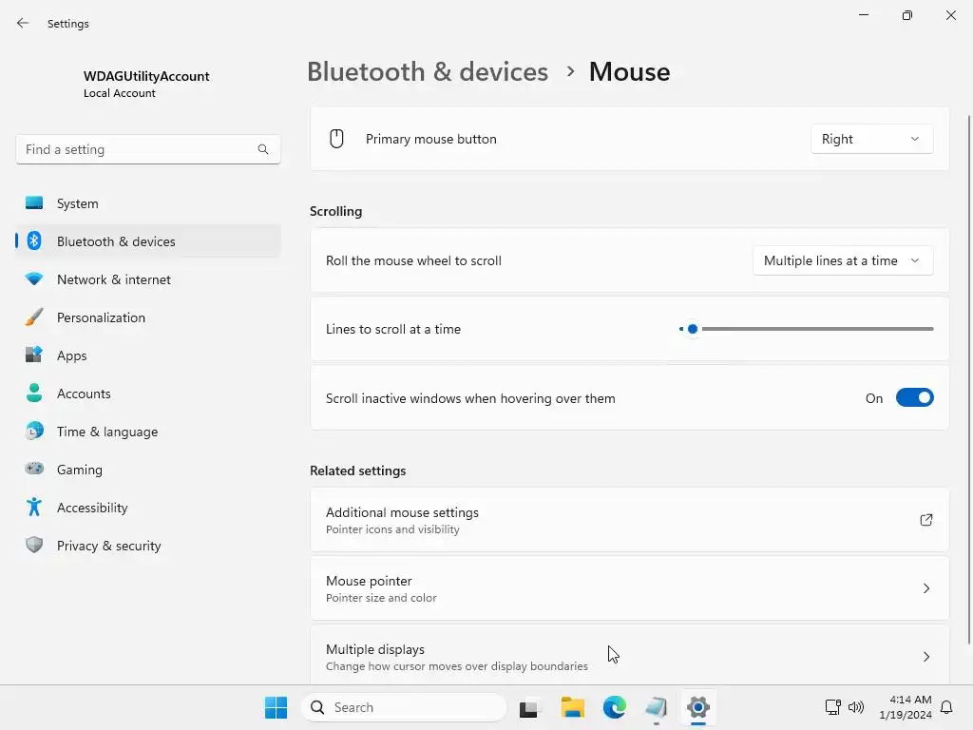Click the Time & language globe icon
Image resolution: width=973 pixels, height=730 pixels.
coord(34,432)
